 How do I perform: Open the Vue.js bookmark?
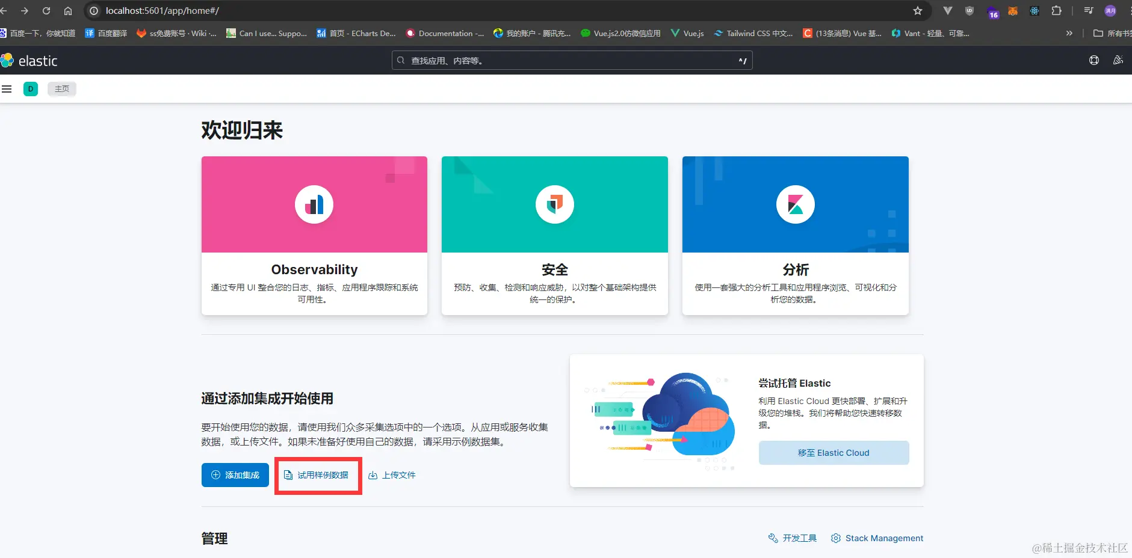point(687,33)
